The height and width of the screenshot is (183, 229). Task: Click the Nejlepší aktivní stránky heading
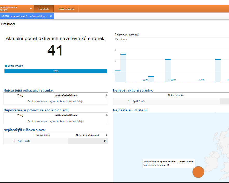[133, 90]
